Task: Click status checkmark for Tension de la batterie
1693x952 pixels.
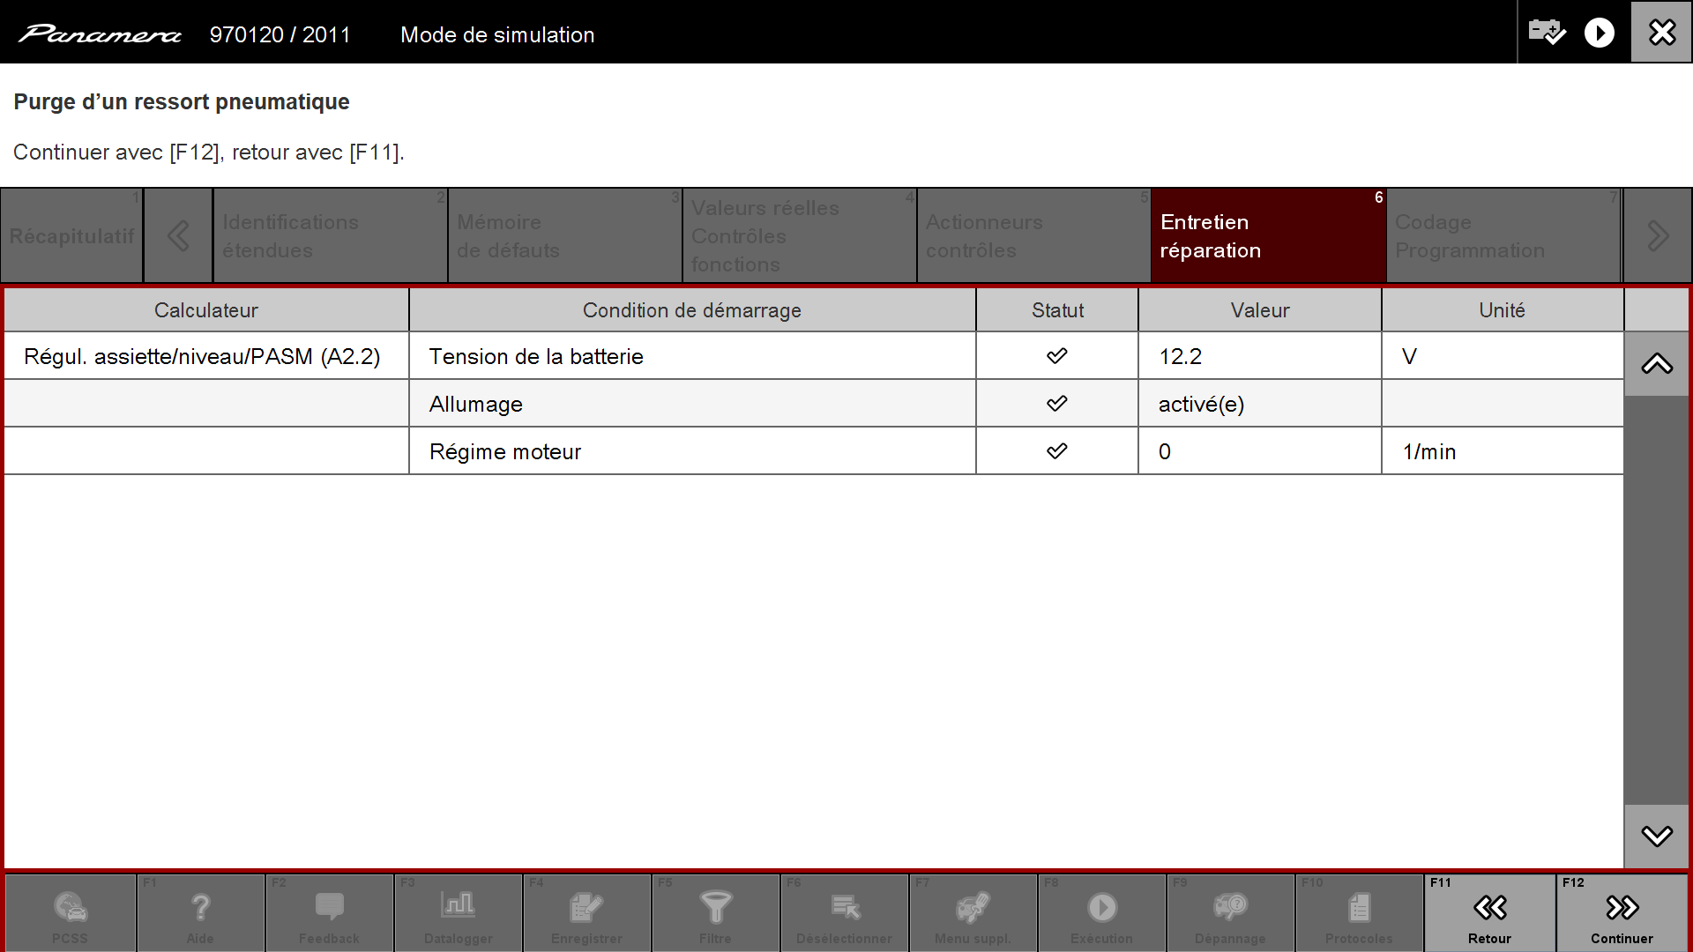Action: click(1056, 356)
